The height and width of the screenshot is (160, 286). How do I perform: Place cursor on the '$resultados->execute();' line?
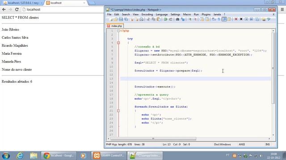click(155, 87)
